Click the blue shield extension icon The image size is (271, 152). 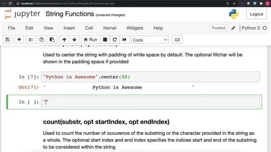[255, 3]
